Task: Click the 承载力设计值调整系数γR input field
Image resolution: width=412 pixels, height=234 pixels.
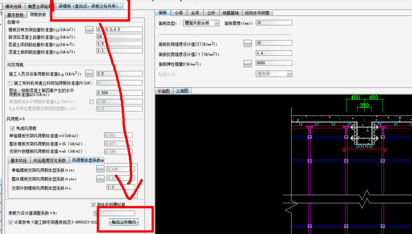Action: coord(114,213)
